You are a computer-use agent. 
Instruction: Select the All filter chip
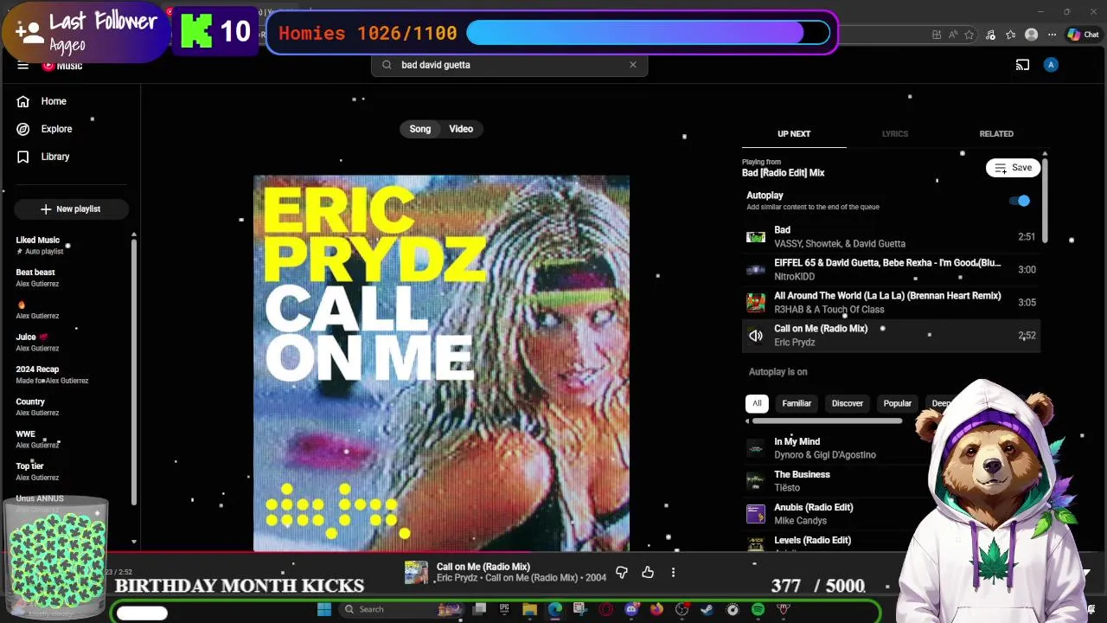(757, 403)
